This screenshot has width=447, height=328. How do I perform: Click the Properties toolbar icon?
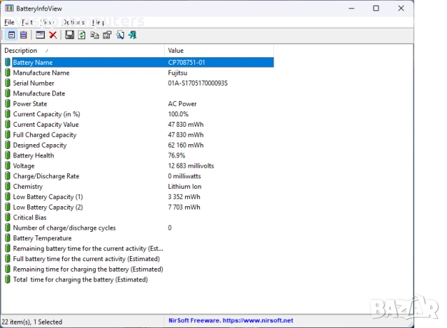point(107,35)
